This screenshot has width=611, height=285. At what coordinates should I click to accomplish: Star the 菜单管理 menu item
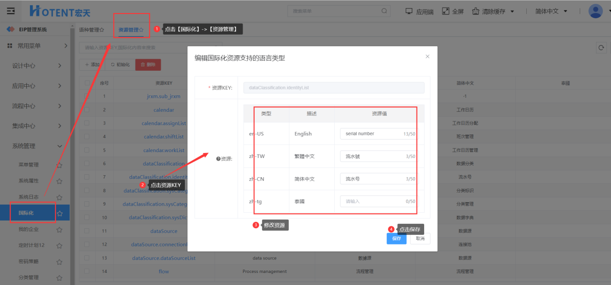coord(59,165)
